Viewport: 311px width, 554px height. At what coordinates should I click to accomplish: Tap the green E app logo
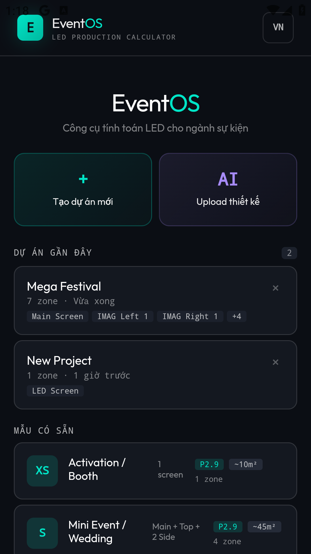tap(30, 28)
